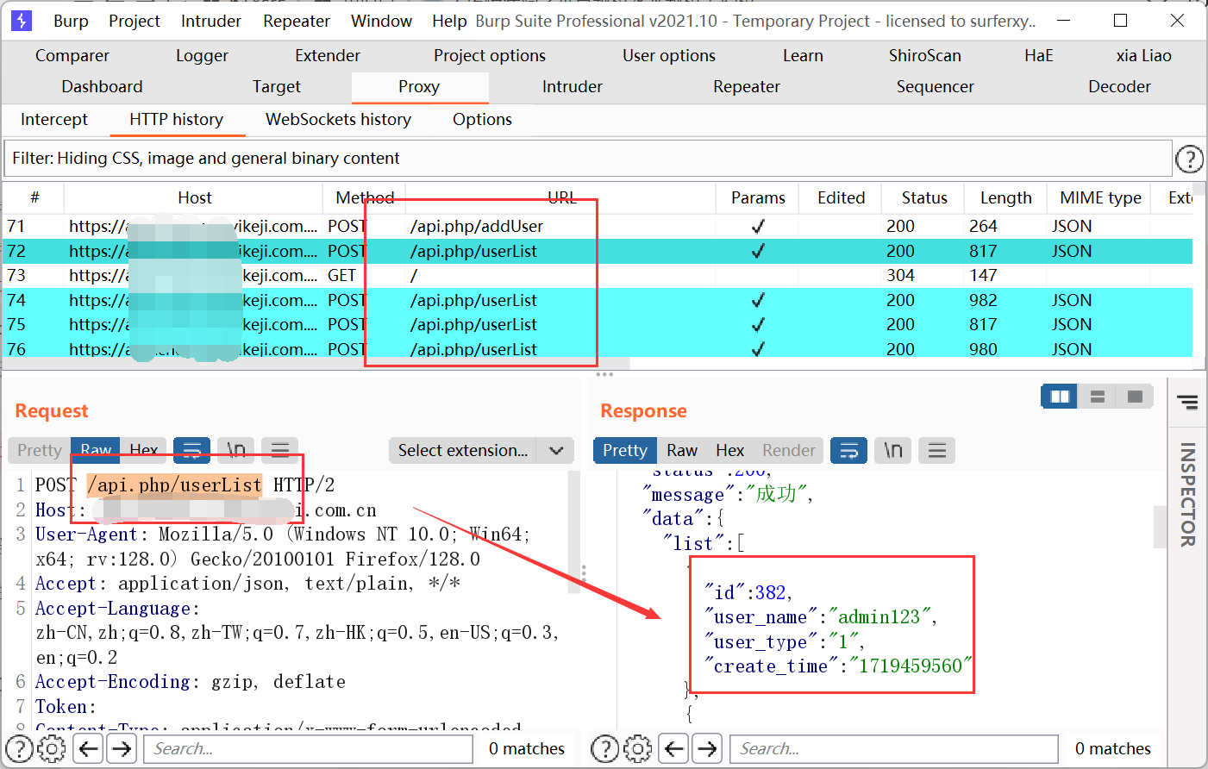Screen dimensions: 1208x769
Task: Click the history filter bar
Action: tap(588, 159)
